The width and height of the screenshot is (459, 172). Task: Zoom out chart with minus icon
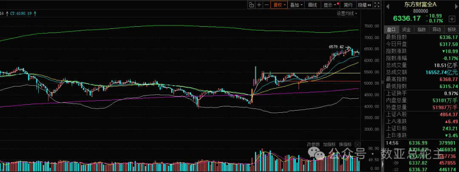coord(266,5)
